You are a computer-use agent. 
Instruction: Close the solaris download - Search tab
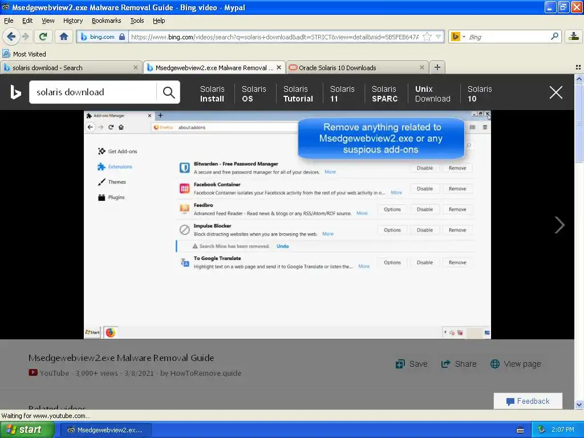click(x=136, y=67)
